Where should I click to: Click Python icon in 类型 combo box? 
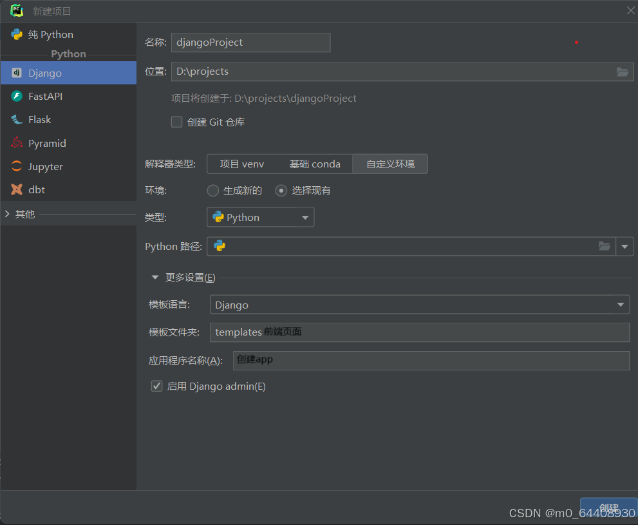(218, 217)
